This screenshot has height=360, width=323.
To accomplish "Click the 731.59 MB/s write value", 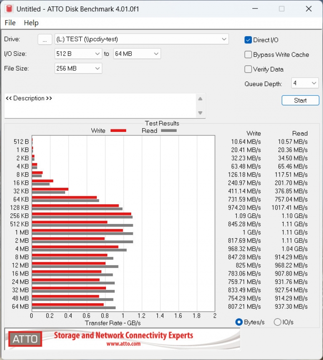I will (x=244, y=199).
